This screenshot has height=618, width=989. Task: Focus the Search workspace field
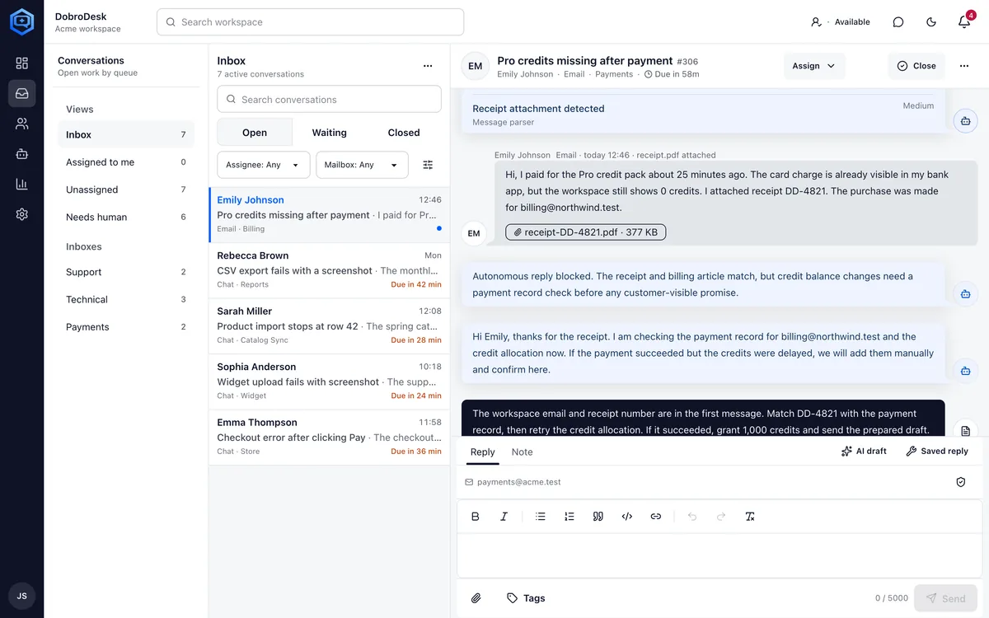click(x=311, y=22)
